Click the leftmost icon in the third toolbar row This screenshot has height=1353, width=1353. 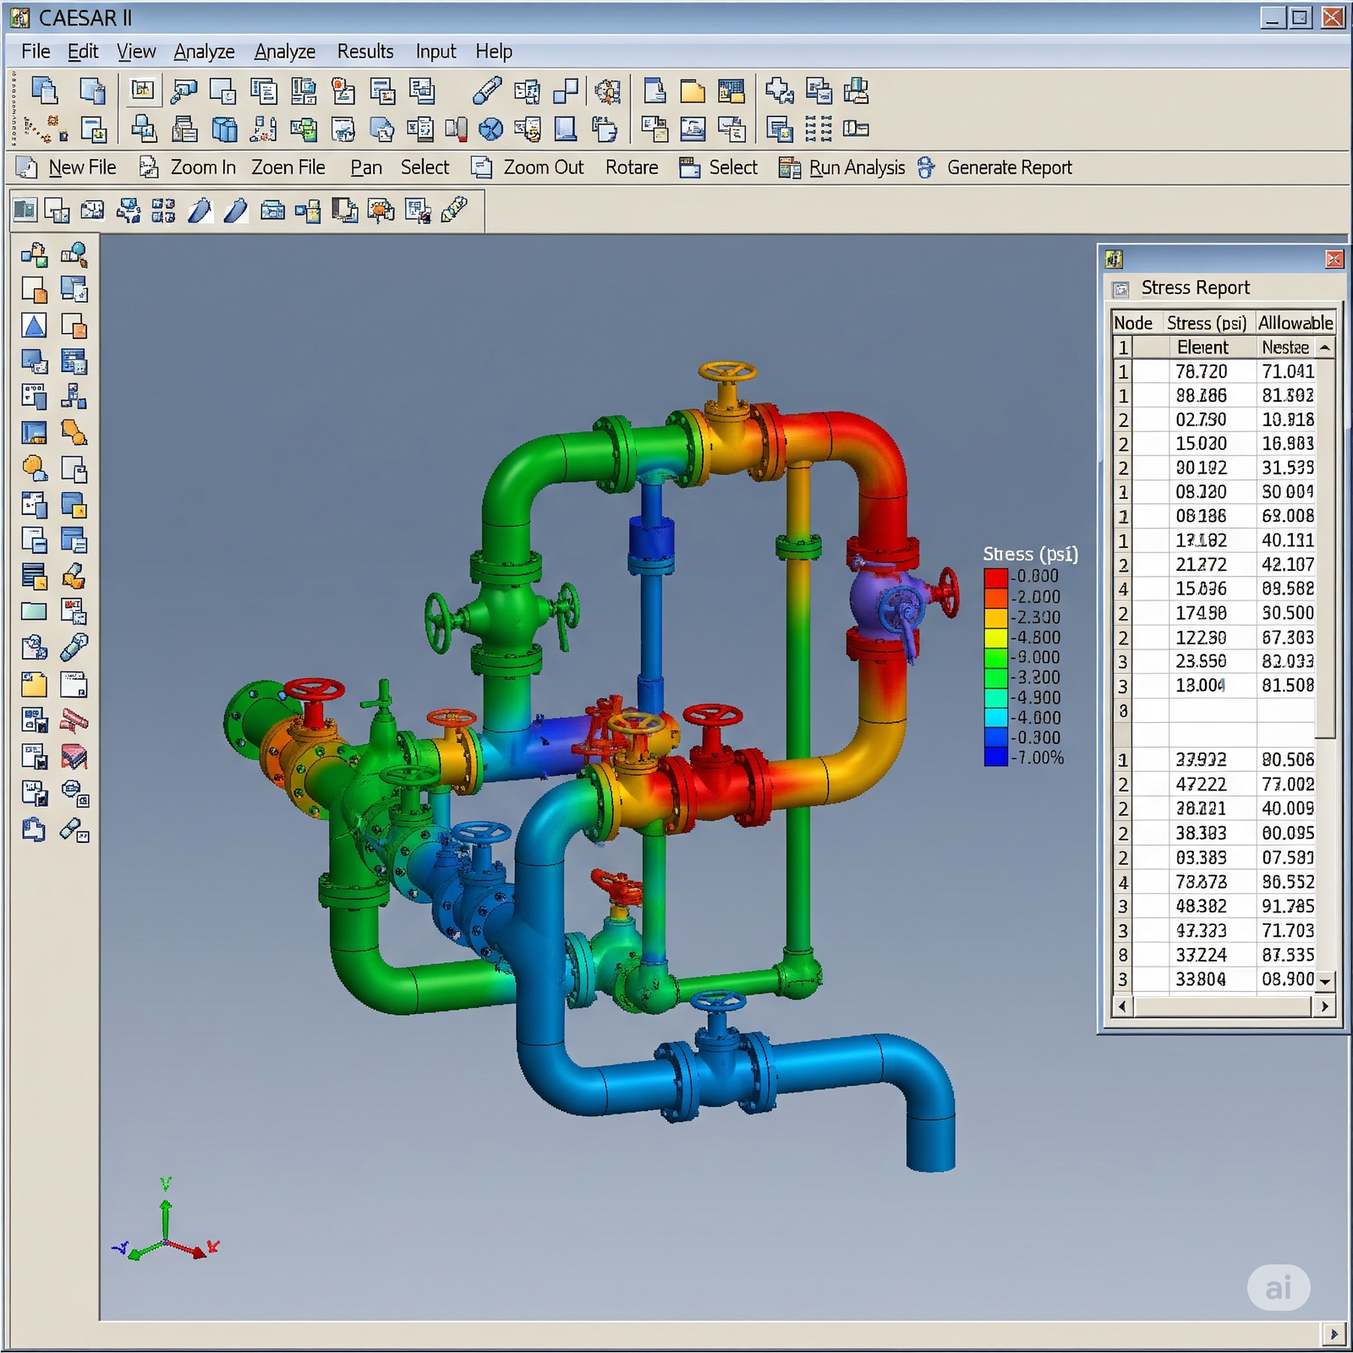(x=25, y=210)
